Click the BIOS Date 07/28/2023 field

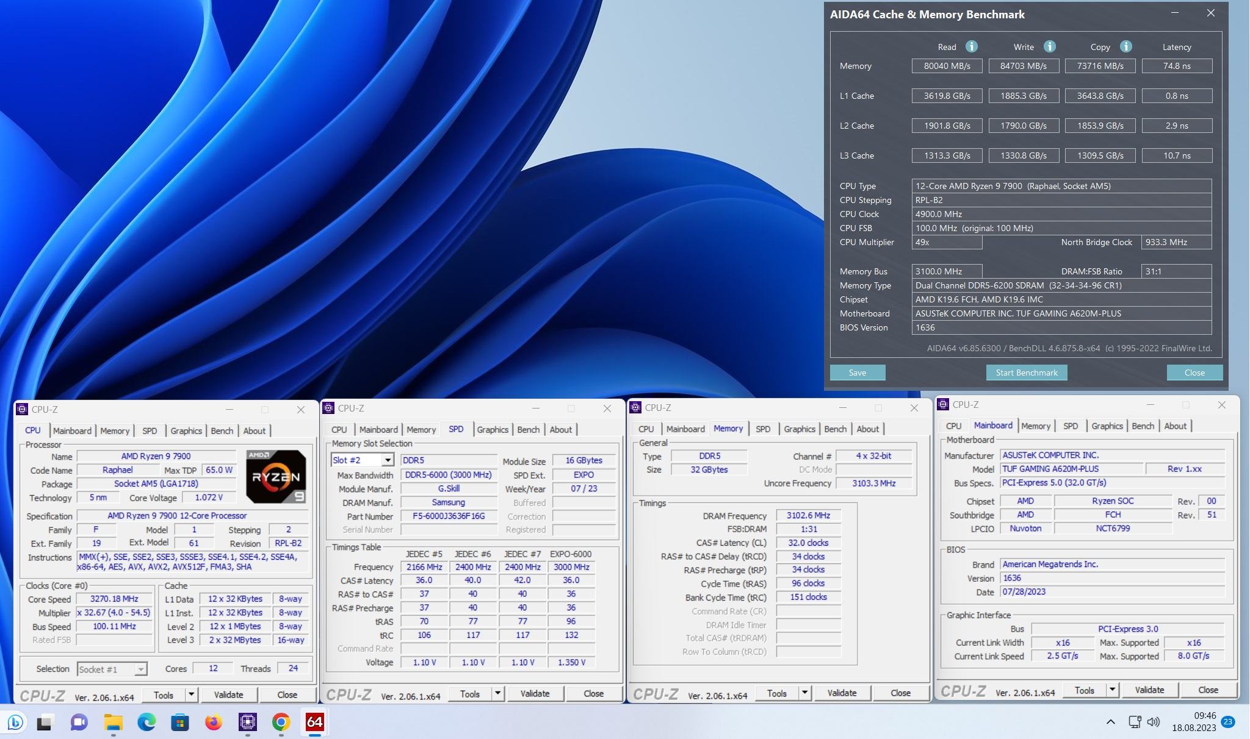(1112, 591)
